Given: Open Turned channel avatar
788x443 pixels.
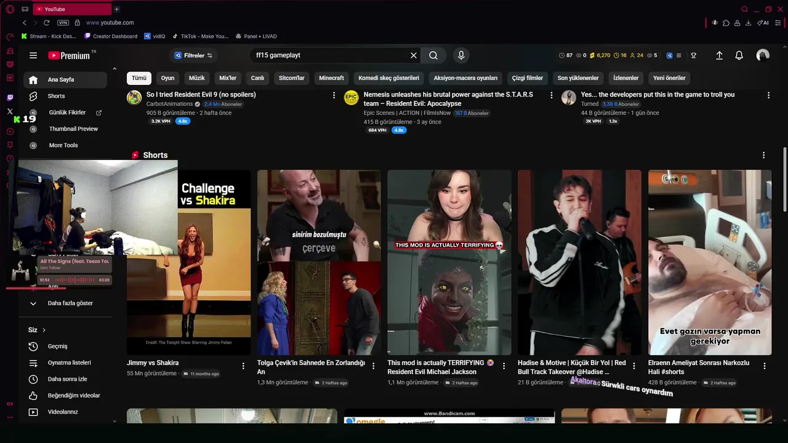Looking at the screenshot, I should pyautogui.click(x=569, y=98).
